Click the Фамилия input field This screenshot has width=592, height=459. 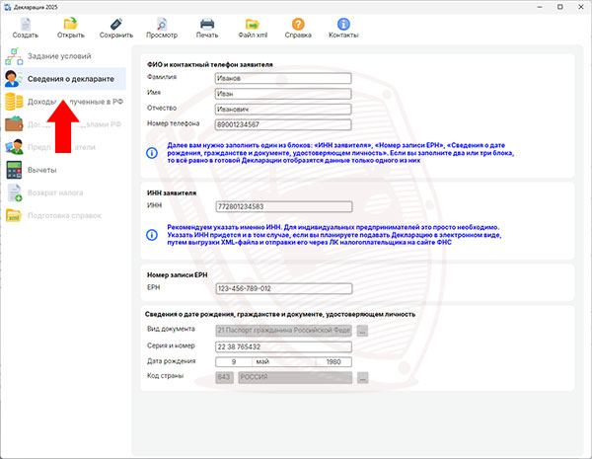pos(282,79)
